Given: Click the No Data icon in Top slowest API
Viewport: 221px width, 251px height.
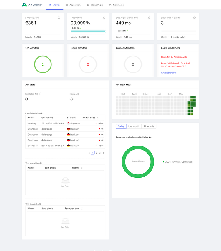Looking at the screenshot, I should pyautogui.click(x=65, y=221).
